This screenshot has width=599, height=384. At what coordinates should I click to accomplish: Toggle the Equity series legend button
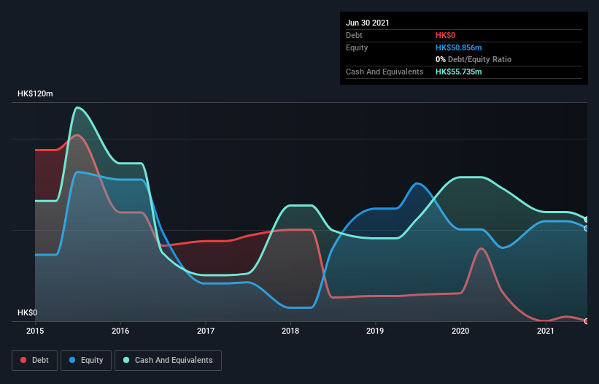click(86, 361)
